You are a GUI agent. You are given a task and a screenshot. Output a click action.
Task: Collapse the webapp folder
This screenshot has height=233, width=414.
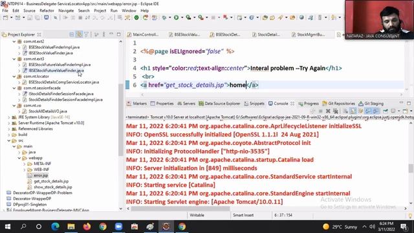[x=19, y=158]
